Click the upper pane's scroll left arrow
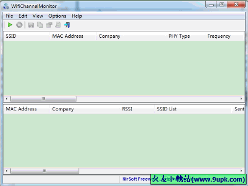The image size is (248, 186). click(6, 99)
